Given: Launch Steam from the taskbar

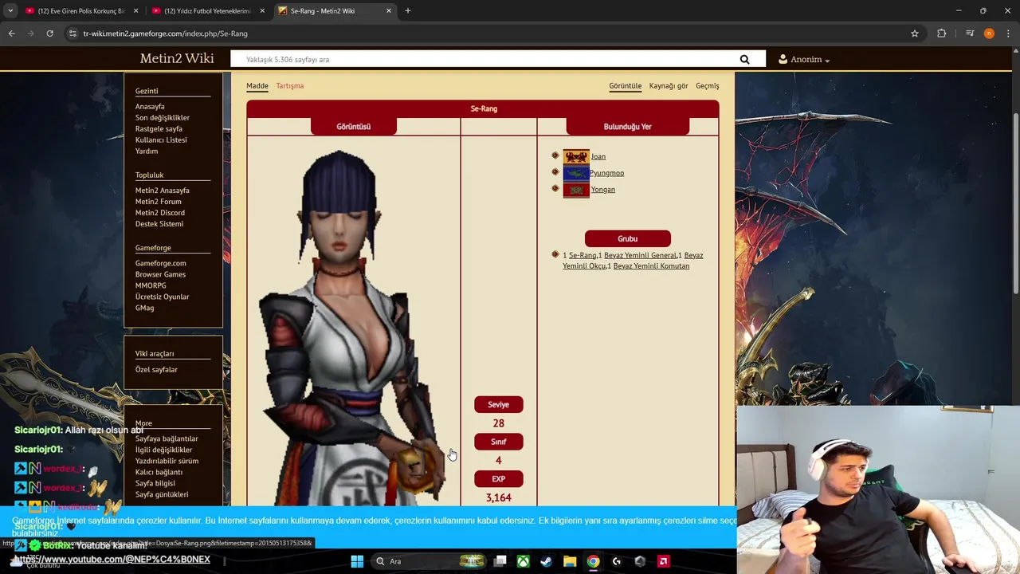Looking at the screenshot, I should 546,561.
